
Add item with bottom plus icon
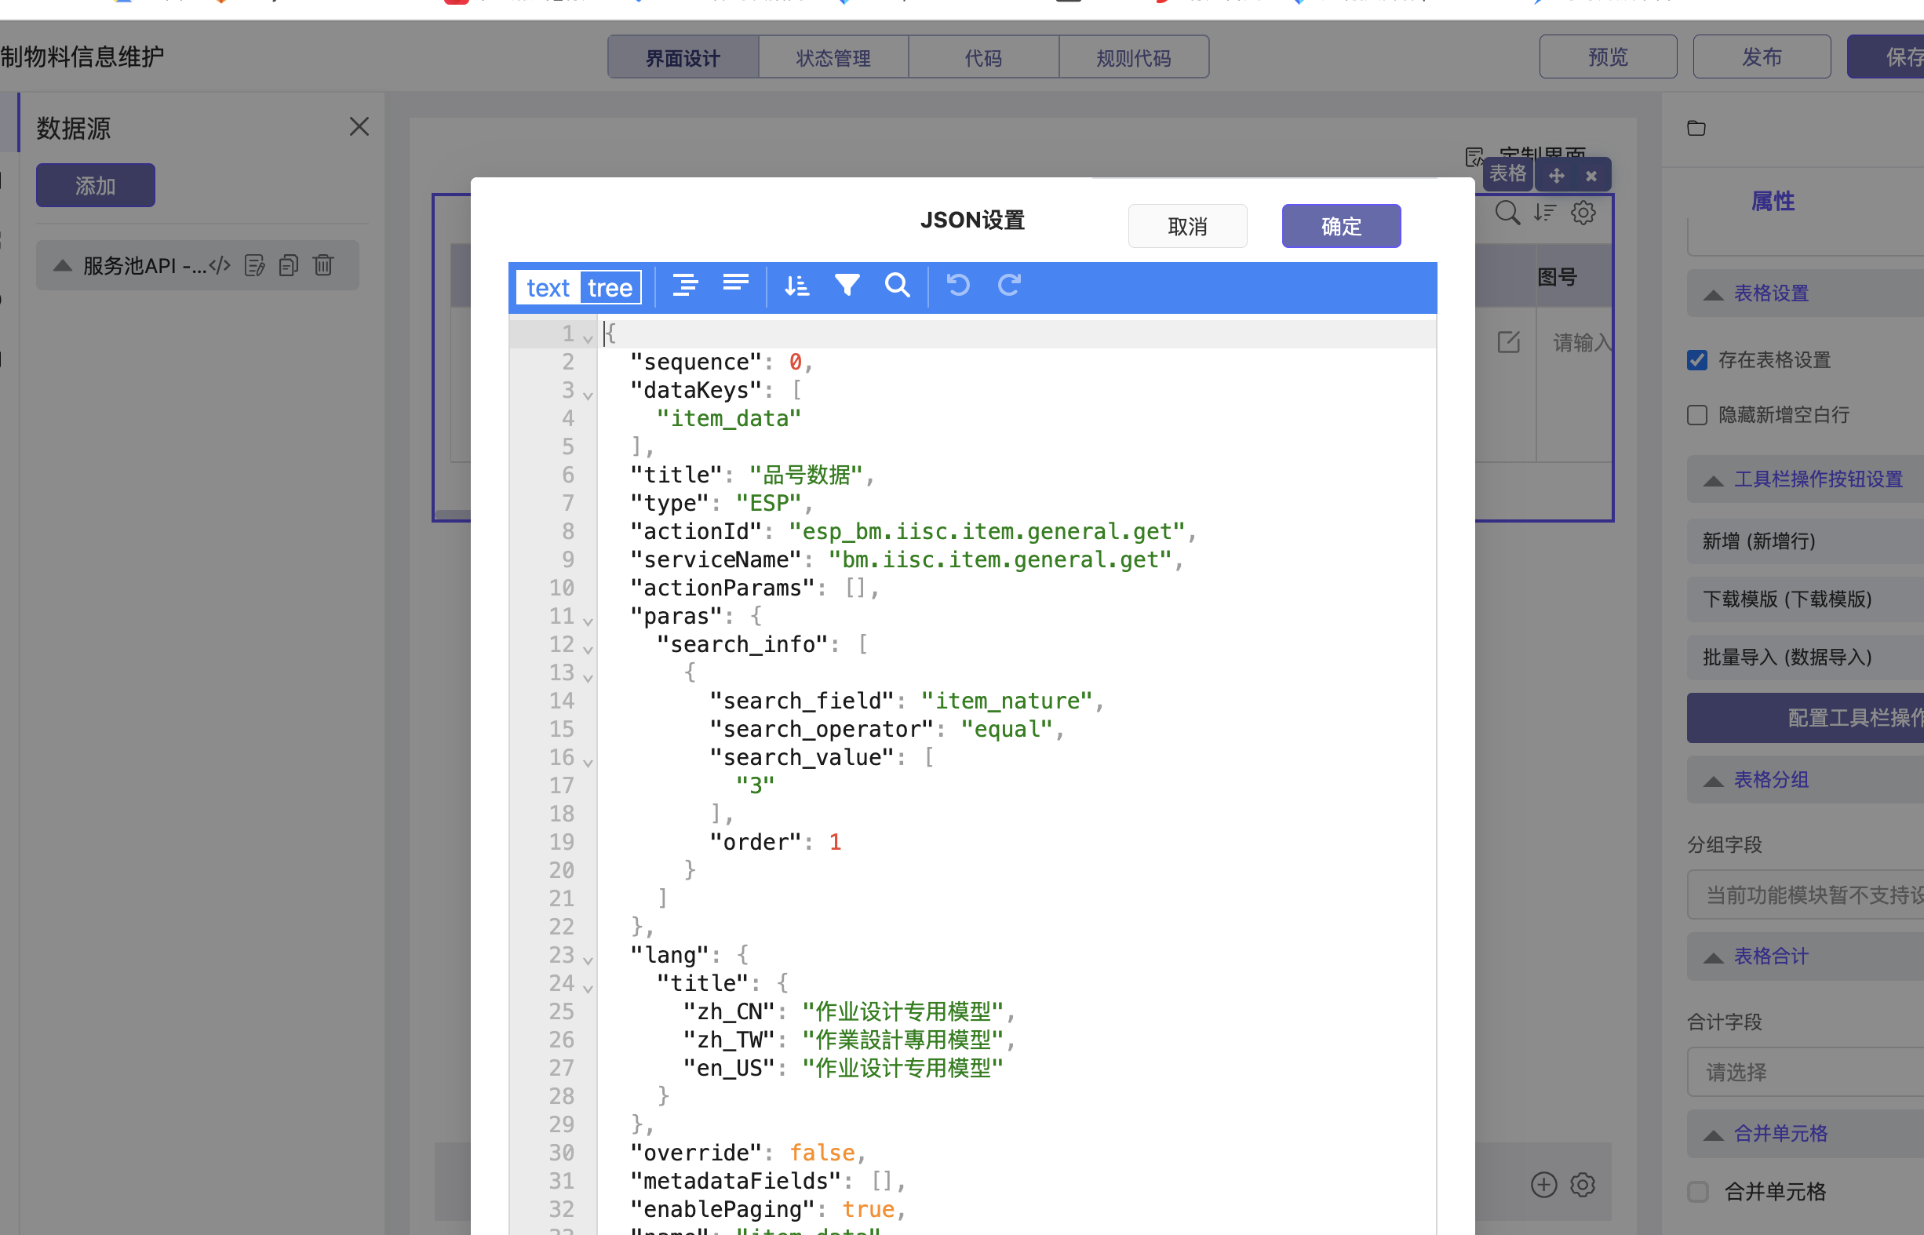pyautogui.click(x=1544, y=1186)
